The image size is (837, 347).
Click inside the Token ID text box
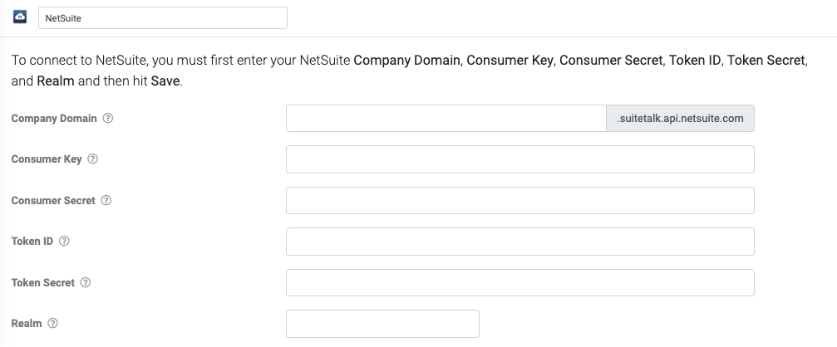click(x=519, y=242)
